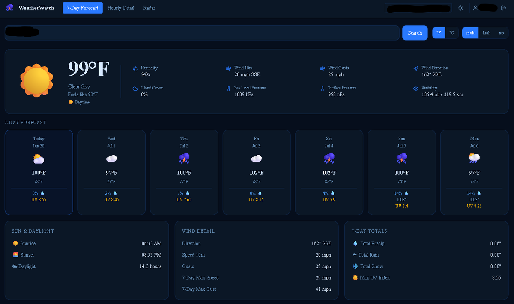Screen dimensions: 514x304
Task: Open the 7-Day Forecast tab
Action: (83, 8)
